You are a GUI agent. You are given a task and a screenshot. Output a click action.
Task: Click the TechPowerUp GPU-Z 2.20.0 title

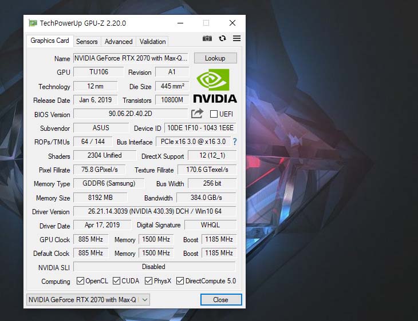pos(83,23)
